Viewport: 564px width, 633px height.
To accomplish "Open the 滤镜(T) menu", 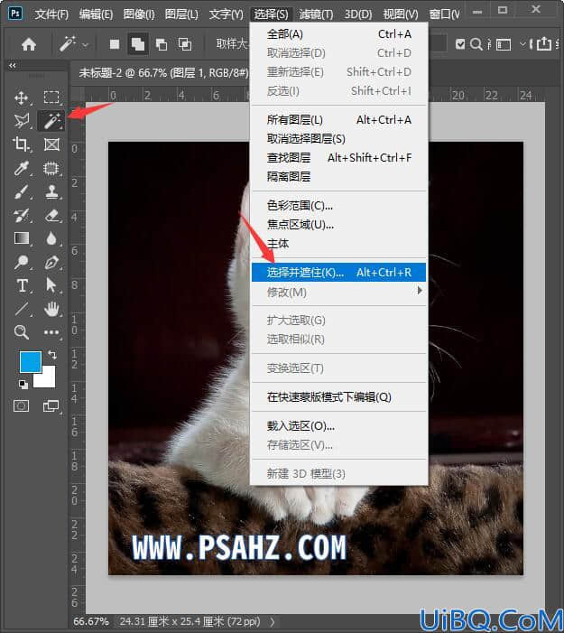I will (316, 14).
